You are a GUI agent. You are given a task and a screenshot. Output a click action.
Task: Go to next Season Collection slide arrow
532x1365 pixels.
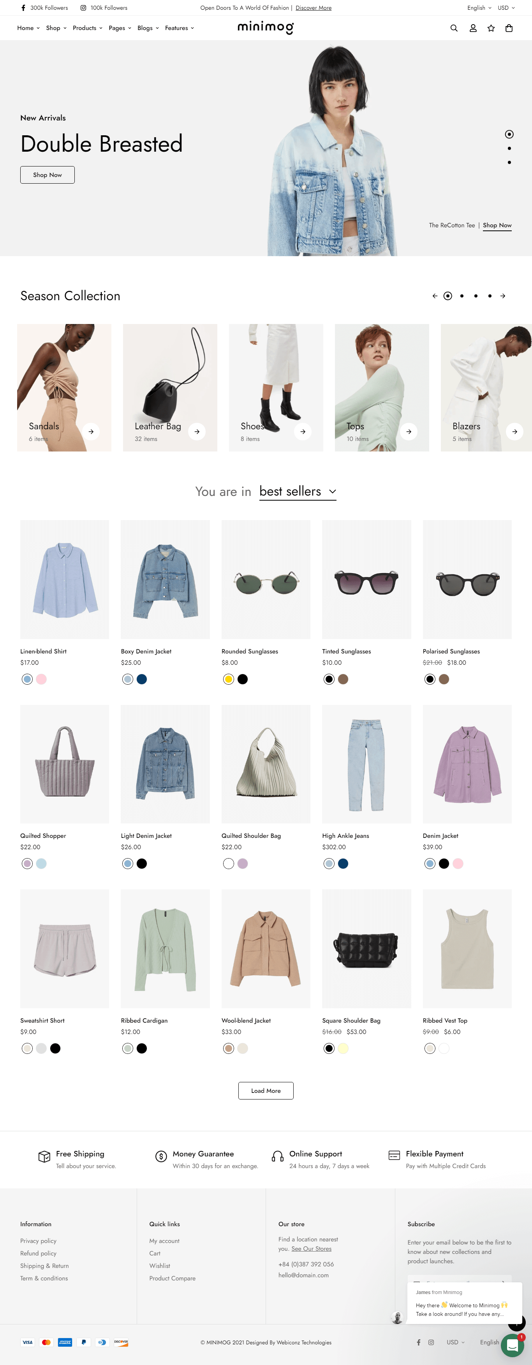[x=503, y=296]
